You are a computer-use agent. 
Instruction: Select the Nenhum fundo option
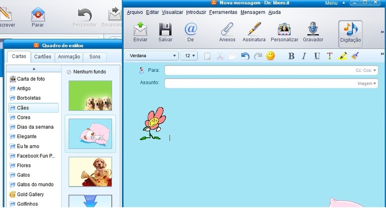coord(86,72)
